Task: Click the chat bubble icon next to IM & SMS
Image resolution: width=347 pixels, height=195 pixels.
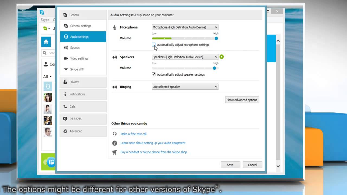Action: [65, 119]
